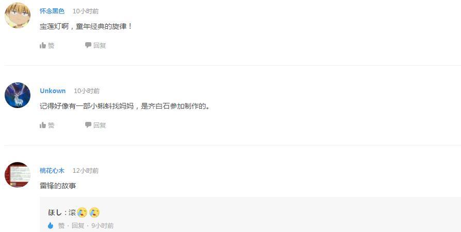Click the 9小时前 timestamp in the nested reply

point(103,225)
